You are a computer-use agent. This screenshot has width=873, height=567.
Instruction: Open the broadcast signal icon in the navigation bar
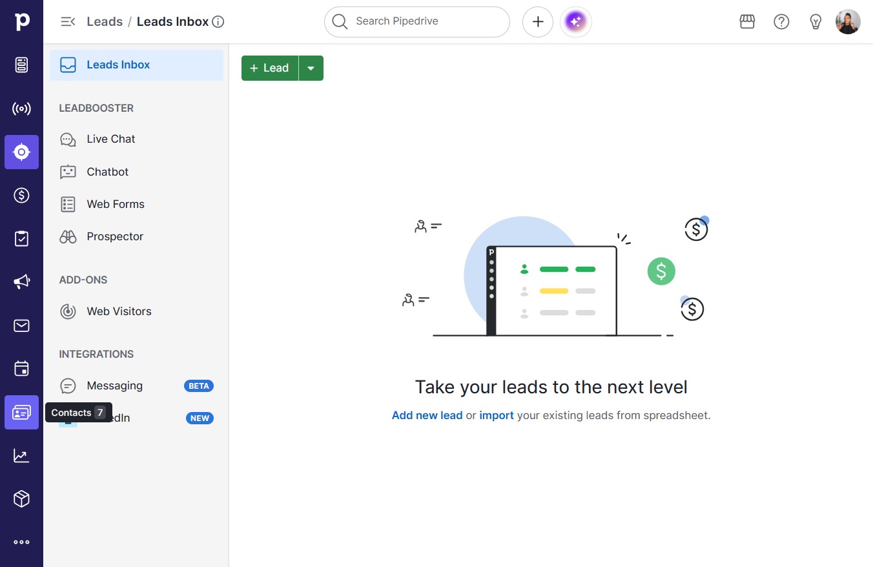[x=21, y=108]
